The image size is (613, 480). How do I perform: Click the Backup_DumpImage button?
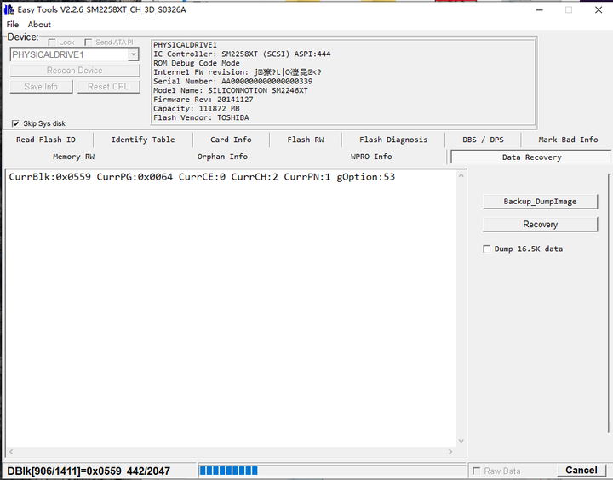[540, 202]
